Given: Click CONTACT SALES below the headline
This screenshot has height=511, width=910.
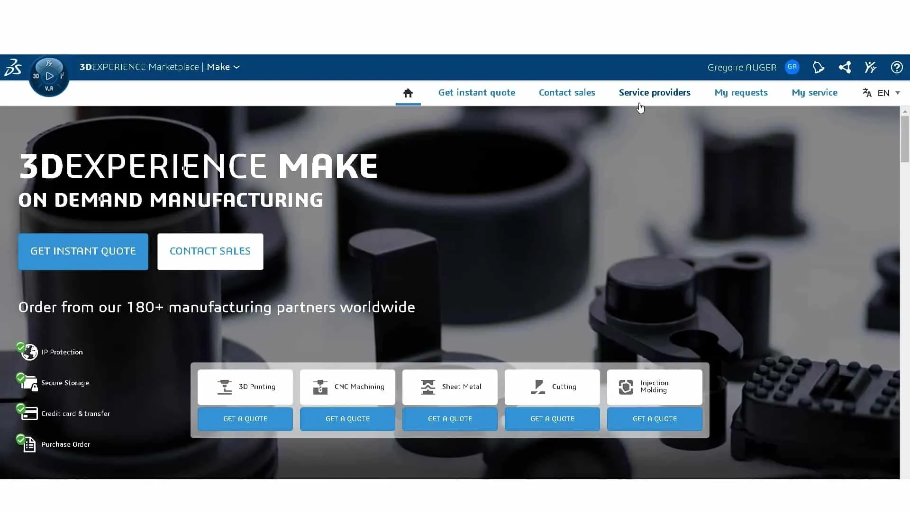Looking at the screenshot, I should pyautogui.click(x=210, y=251).
